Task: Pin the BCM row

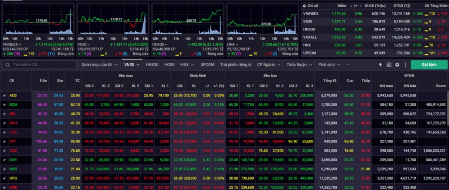Action: coord(4,105)
